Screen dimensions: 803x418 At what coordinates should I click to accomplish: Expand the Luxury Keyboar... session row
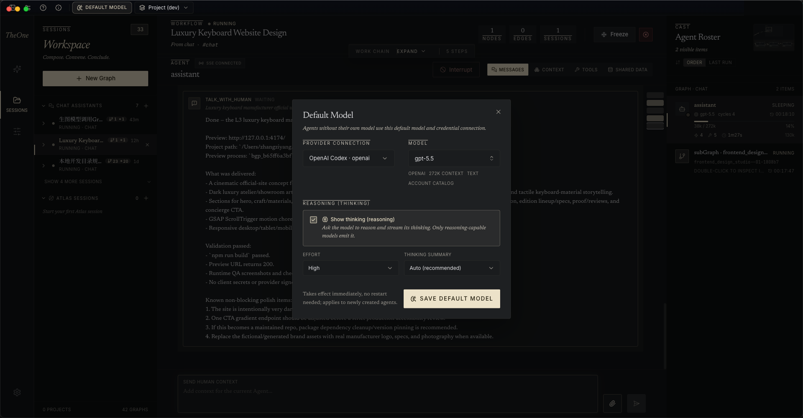(43, 145)
